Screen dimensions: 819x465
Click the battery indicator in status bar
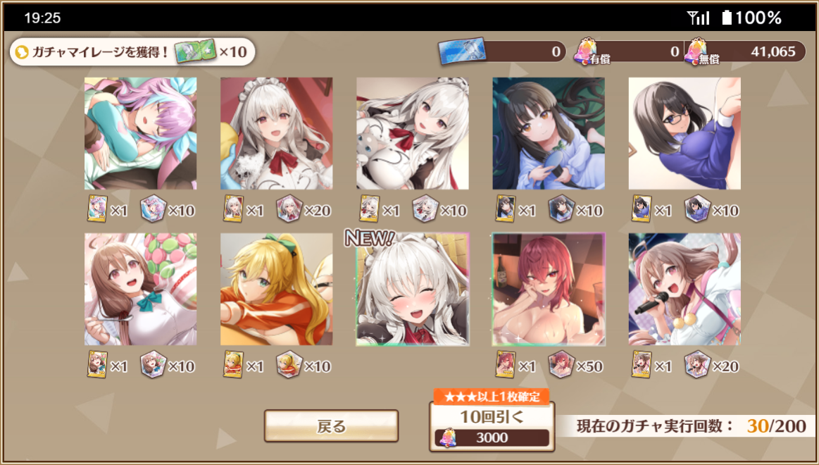727,18
